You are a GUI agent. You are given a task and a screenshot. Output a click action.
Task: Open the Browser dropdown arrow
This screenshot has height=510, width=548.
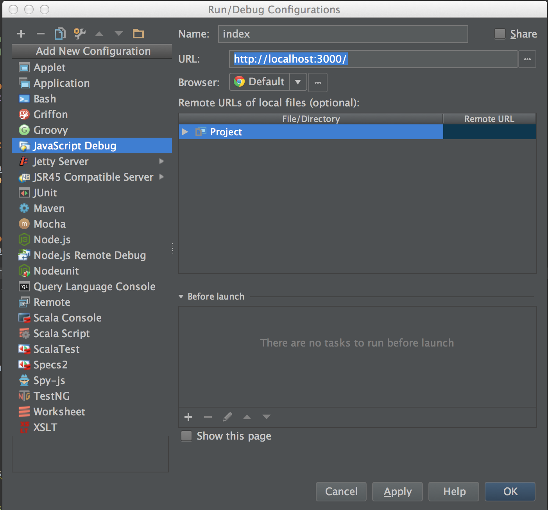(x=298, y=82)
